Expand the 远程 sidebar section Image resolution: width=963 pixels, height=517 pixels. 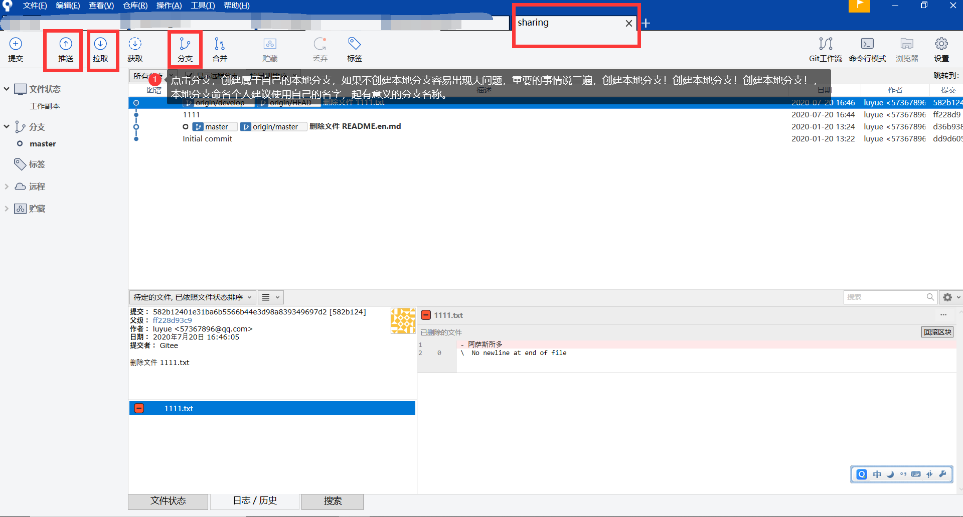pos(7,186)
